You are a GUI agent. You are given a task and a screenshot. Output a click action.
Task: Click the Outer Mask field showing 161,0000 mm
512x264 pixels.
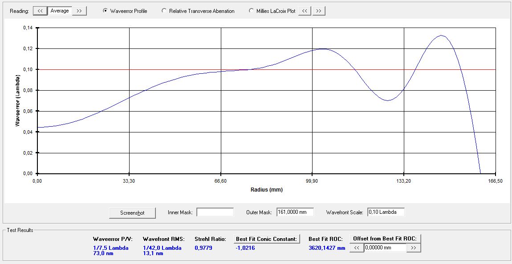point(295,212)
